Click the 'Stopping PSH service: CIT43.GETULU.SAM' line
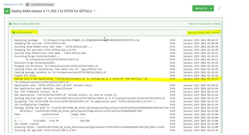This screenshot has width=249, height=135. click(x=40, y=43)
